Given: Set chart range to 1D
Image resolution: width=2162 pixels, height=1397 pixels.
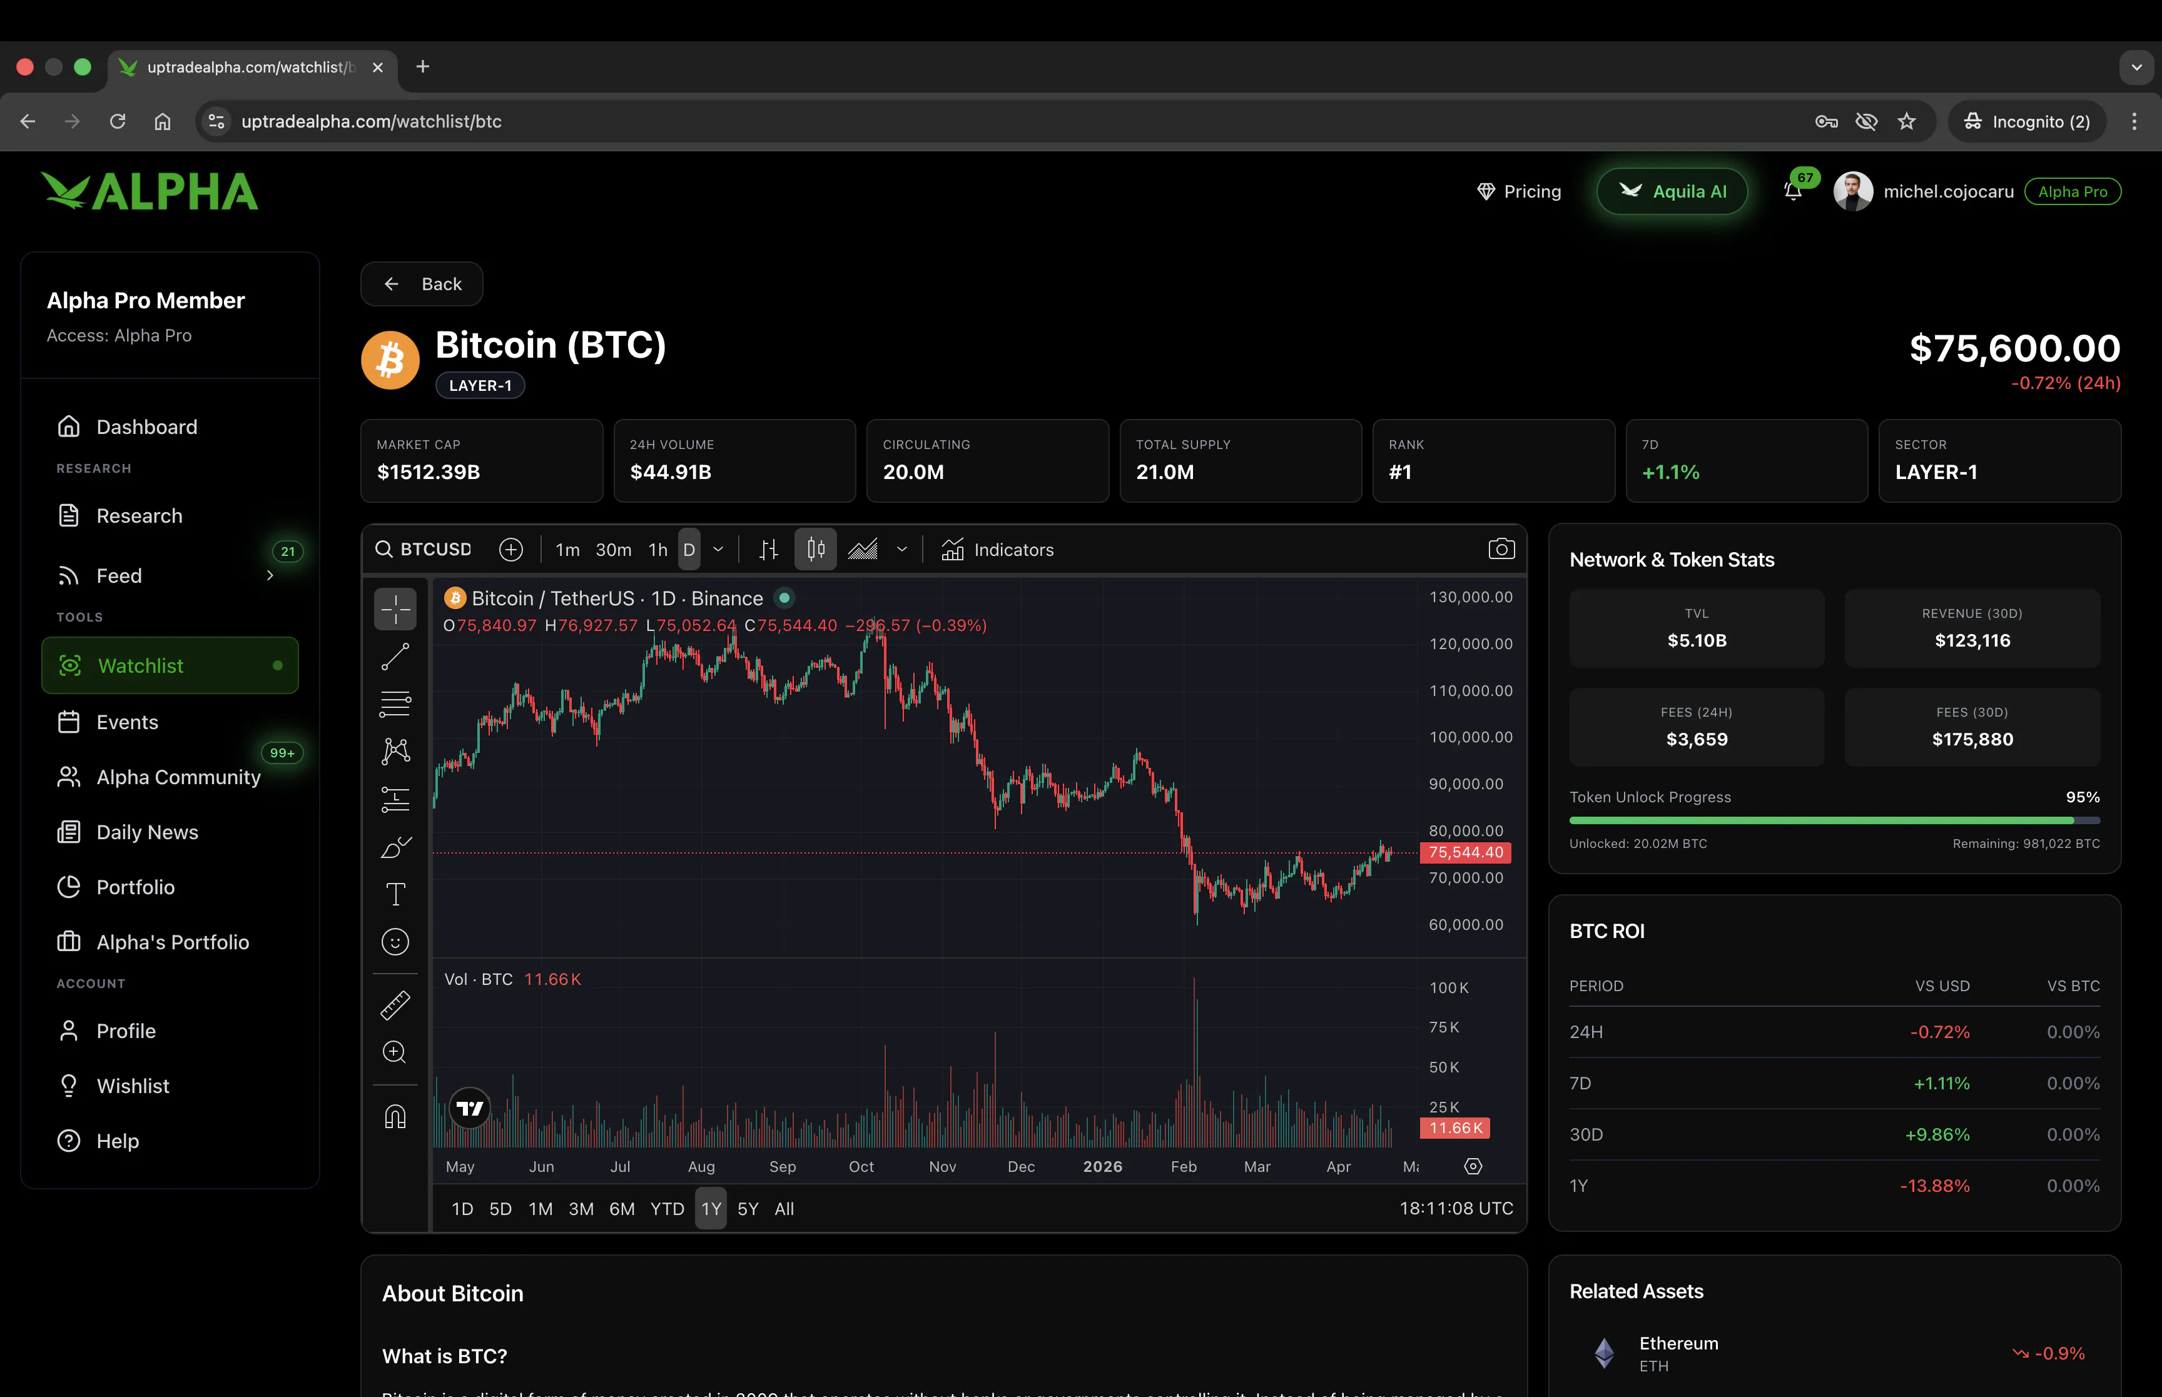Looking at the screenshot, I should pyautogui.click(x=463, y=1209).
